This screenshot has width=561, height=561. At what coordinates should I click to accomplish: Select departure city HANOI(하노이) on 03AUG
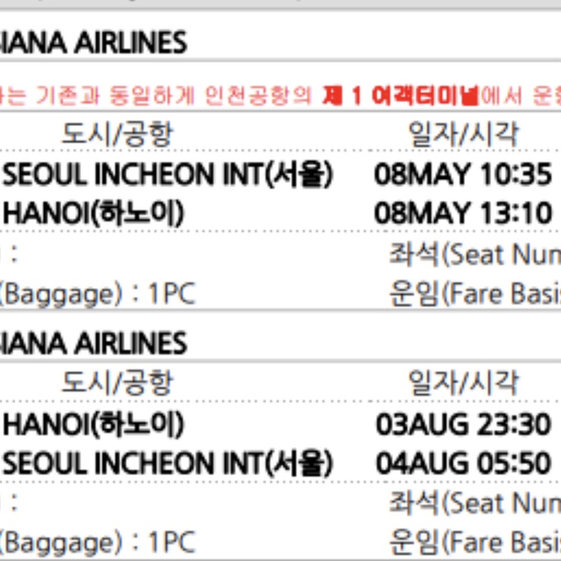pyautogui.click(x=93, y=425)
